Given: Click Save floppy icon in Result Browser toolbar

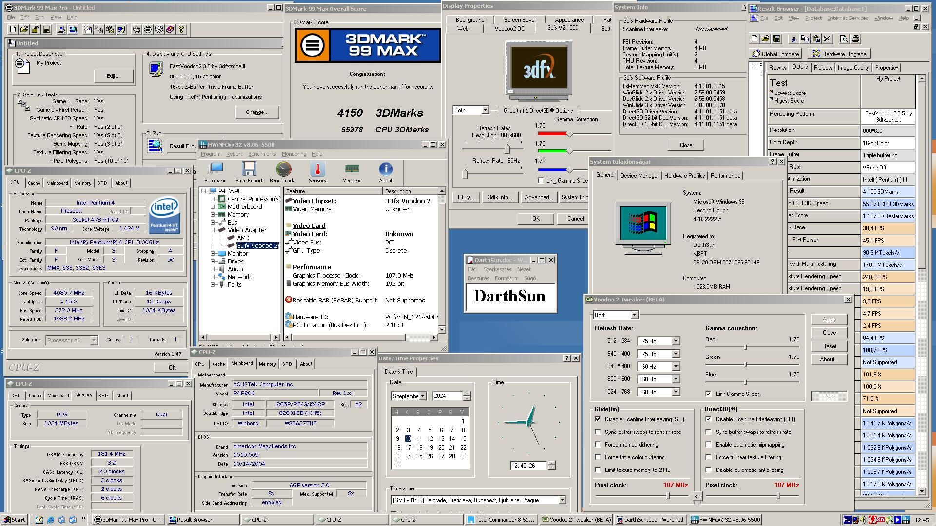Looking at the screenshot, I should [777, 38].
